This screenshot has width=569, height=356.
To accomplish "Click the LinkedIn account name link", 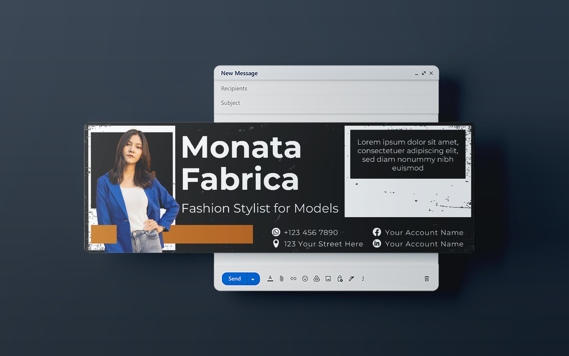I will (x=424, y=244).
